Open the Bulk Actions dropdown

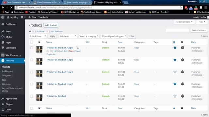pos(38,36)
